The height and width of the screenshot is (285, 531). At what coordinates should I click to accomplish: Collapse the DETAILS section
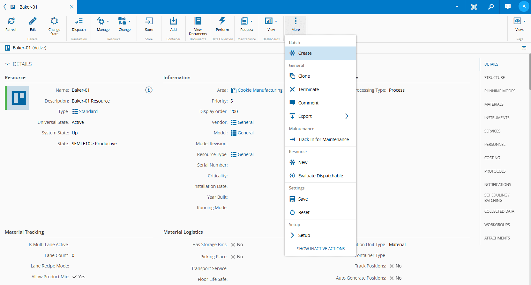8,64
